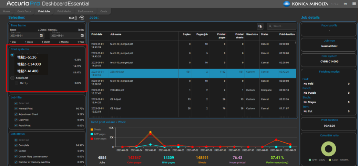Click the Reset time frame link

click(13, 30)
